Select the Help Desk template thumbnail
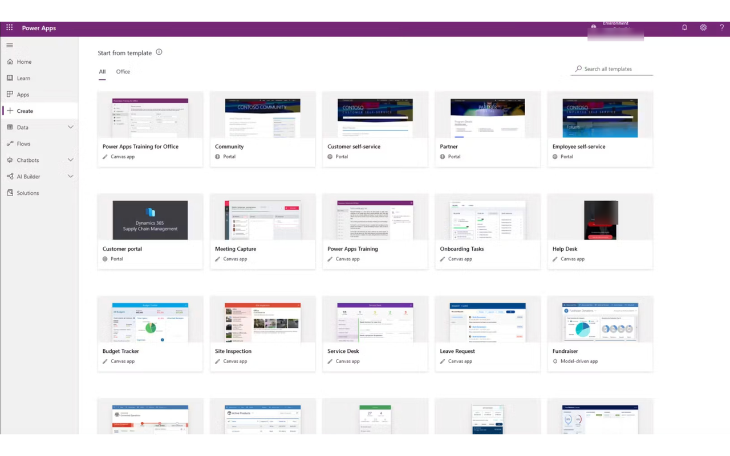Image resolution: width=730 pixels, height=456 pixels. click(601, 220)
